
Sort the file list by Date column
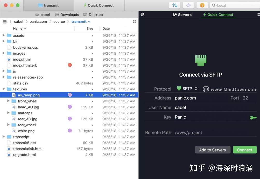tap(106, 28)
